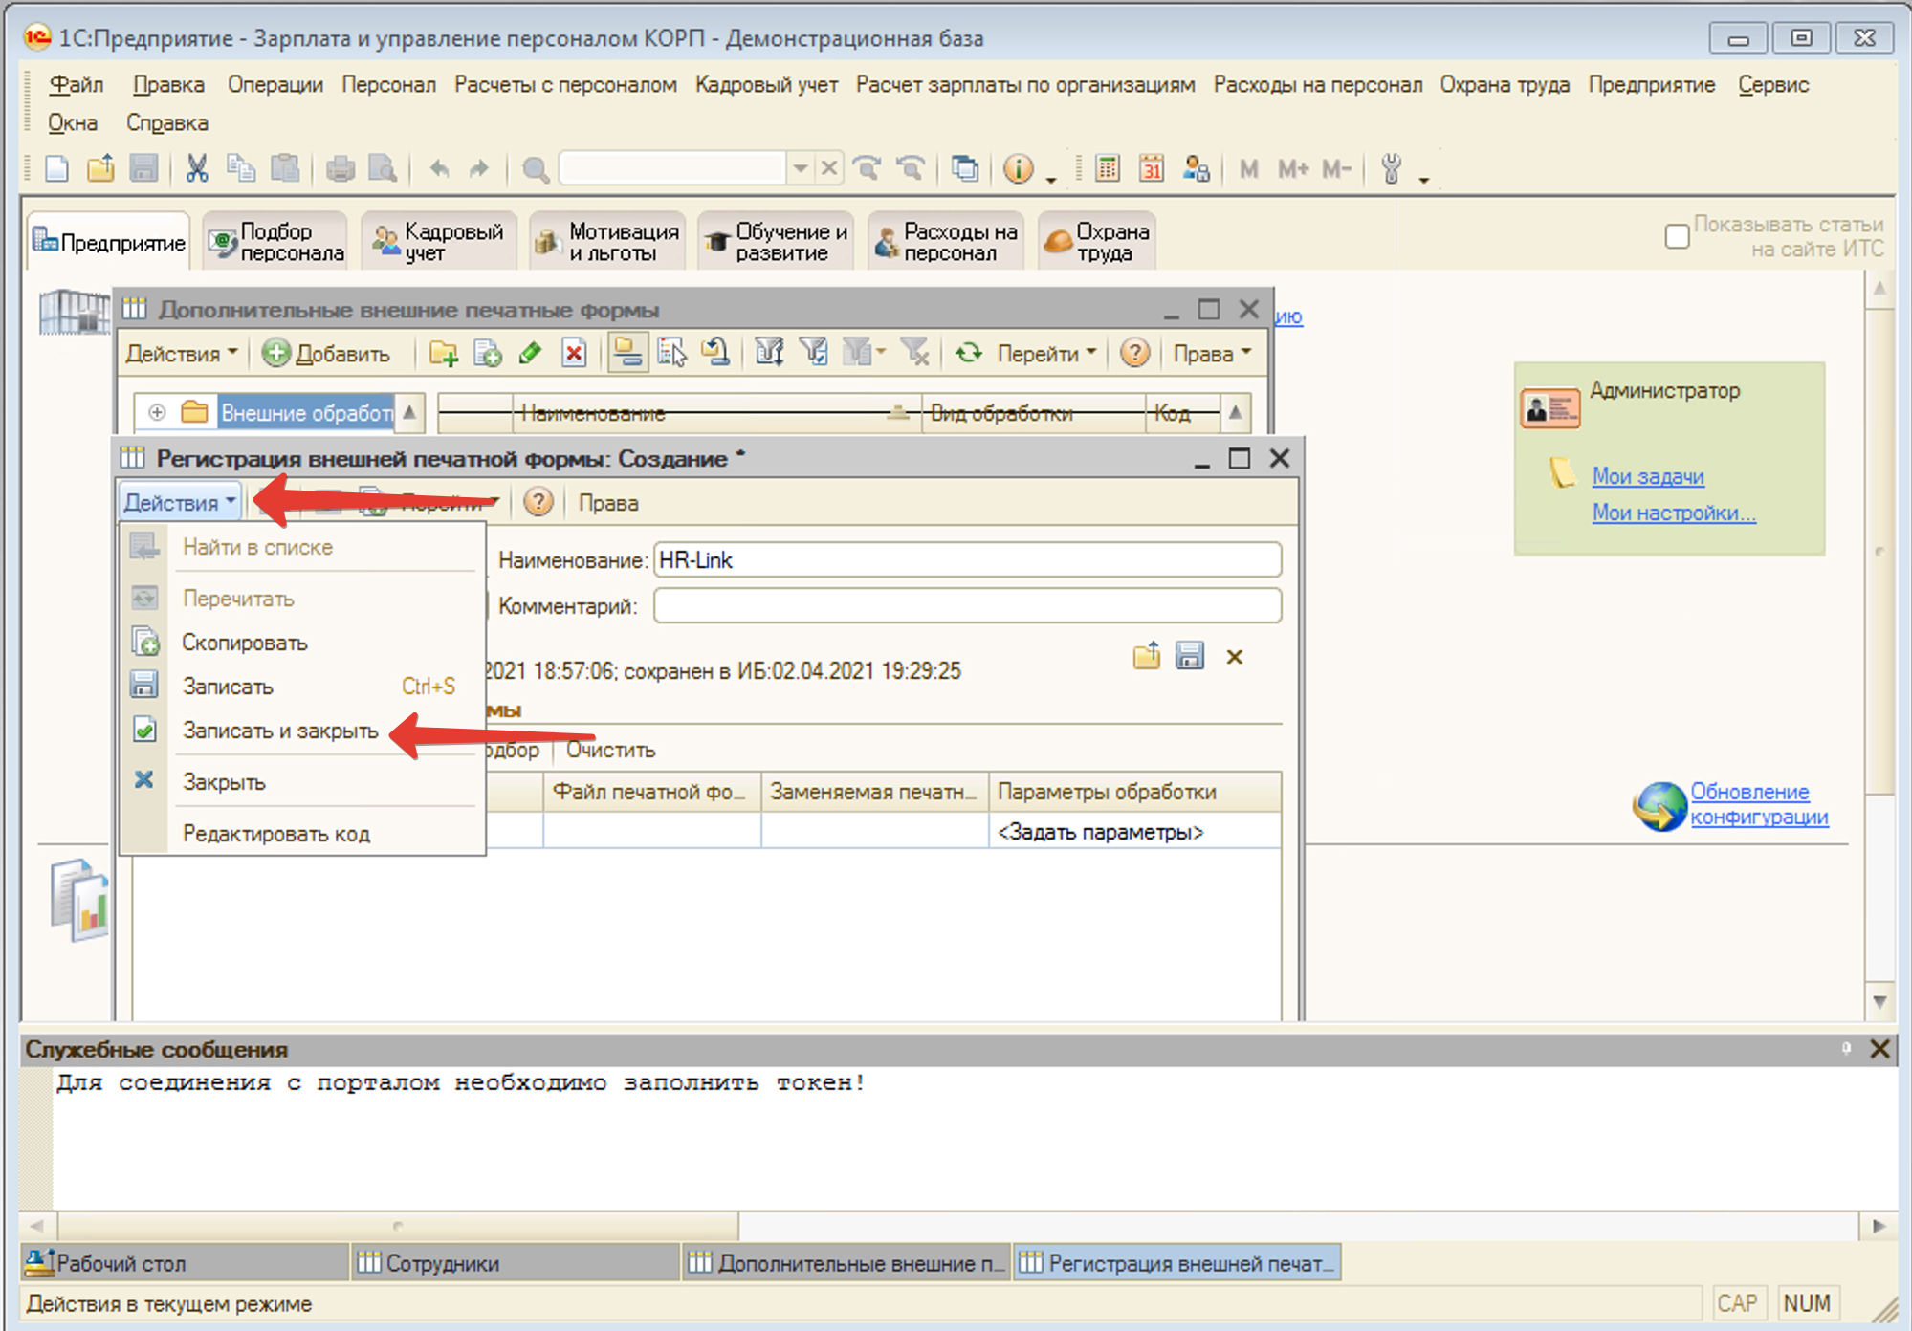The width and height of the screenshot is (1912, 1331).
Task: Switch to Сотрудники window in taskbar panel
Action: pos(515,1263)
